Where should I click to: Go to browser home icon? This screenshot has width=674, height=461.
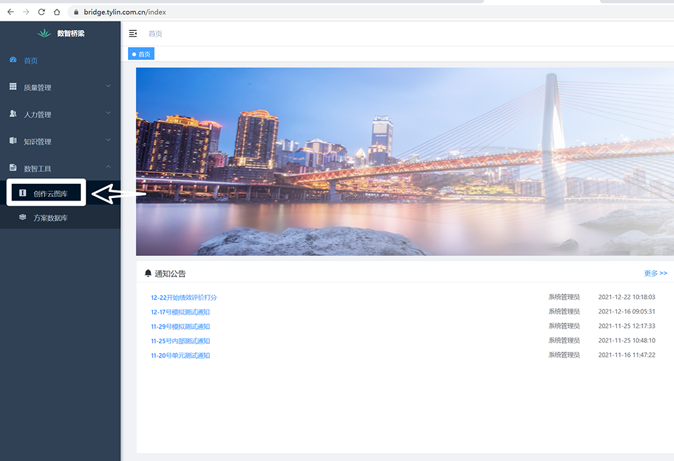57,12
